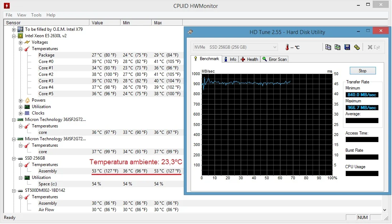Click the Voltages lightning icon
The height and width of the screenshot is (224, 392).
[27, 42]
